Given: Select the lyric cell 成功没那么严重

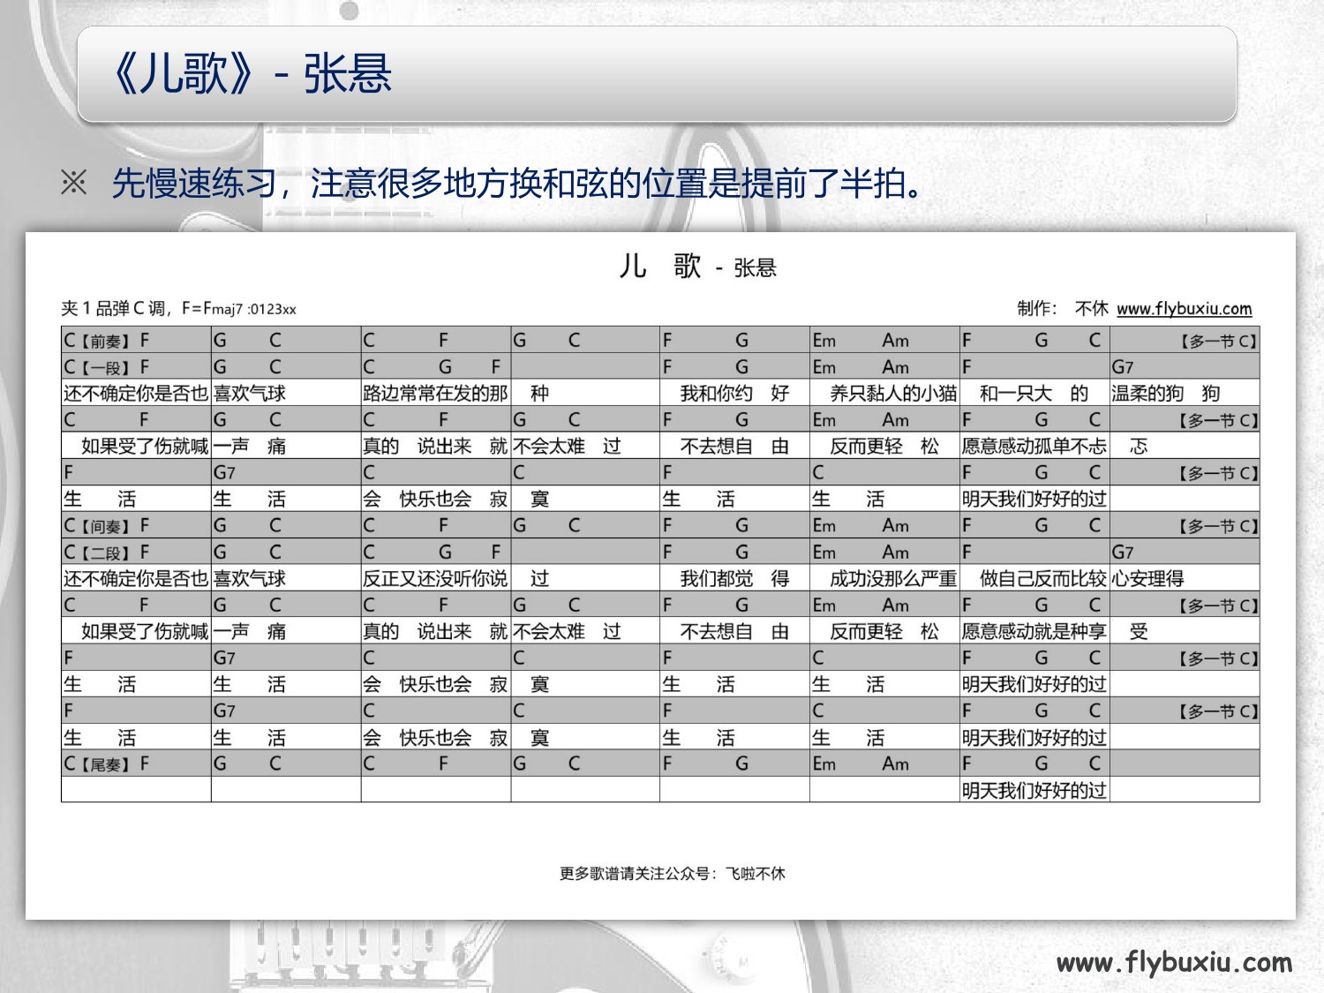Looking at the screenshot, I should 884,578.
